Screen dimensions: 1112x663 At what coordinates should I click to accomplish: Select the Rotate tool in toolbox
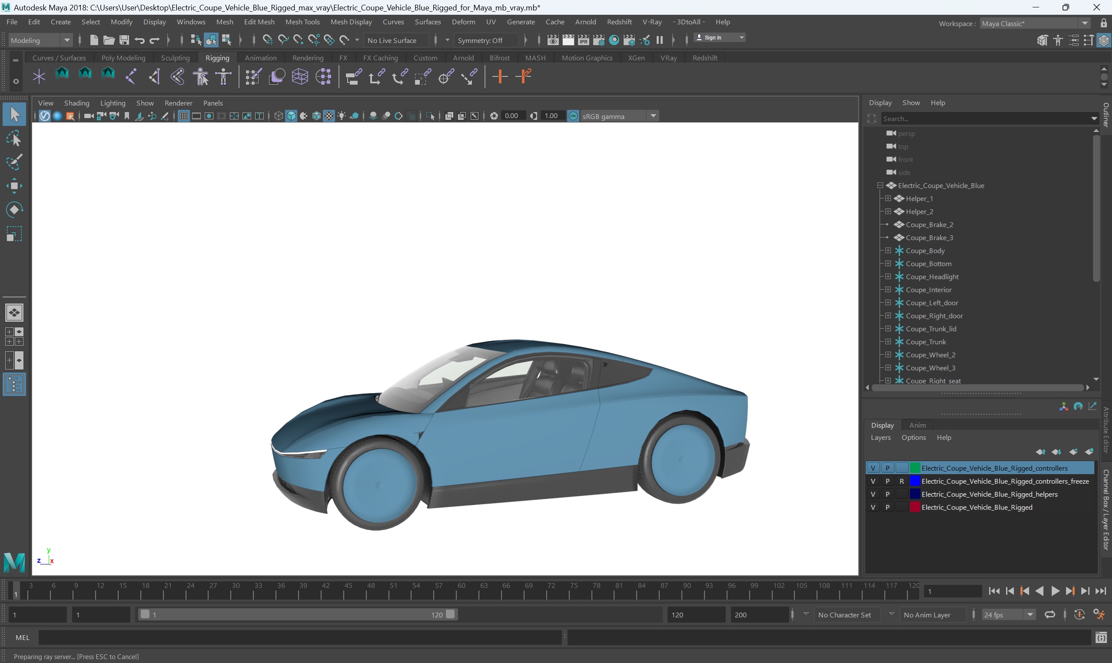pyautogui.click(x=14, y=210)
